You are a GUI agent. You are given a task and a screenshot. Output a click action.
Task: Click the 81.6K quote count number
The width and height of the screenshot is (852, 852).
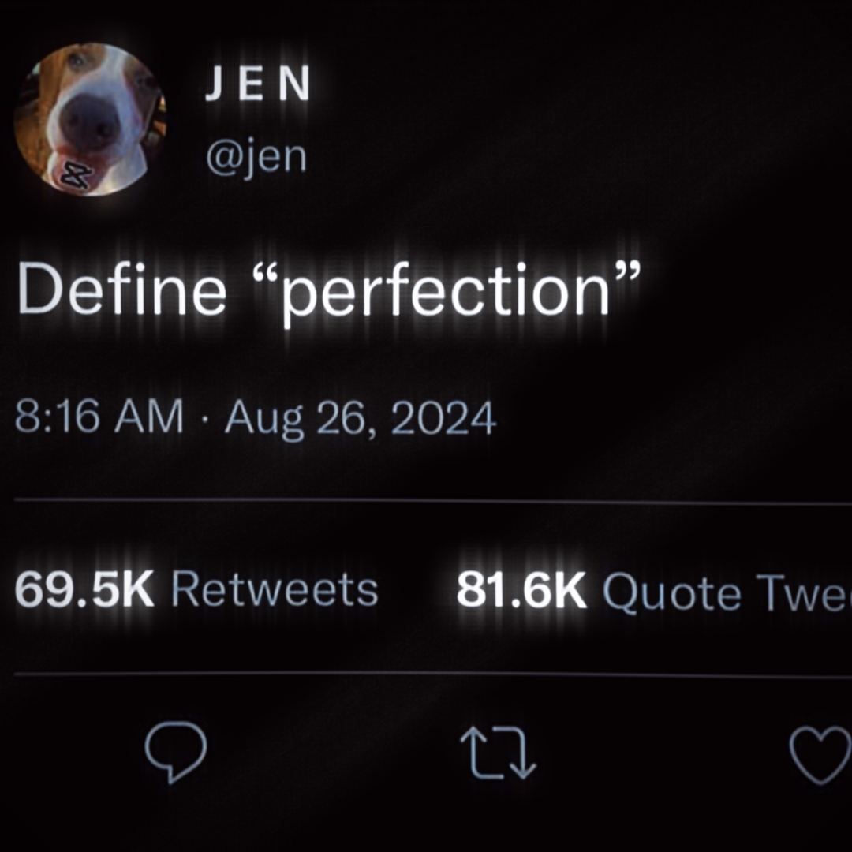coord(521,592)
